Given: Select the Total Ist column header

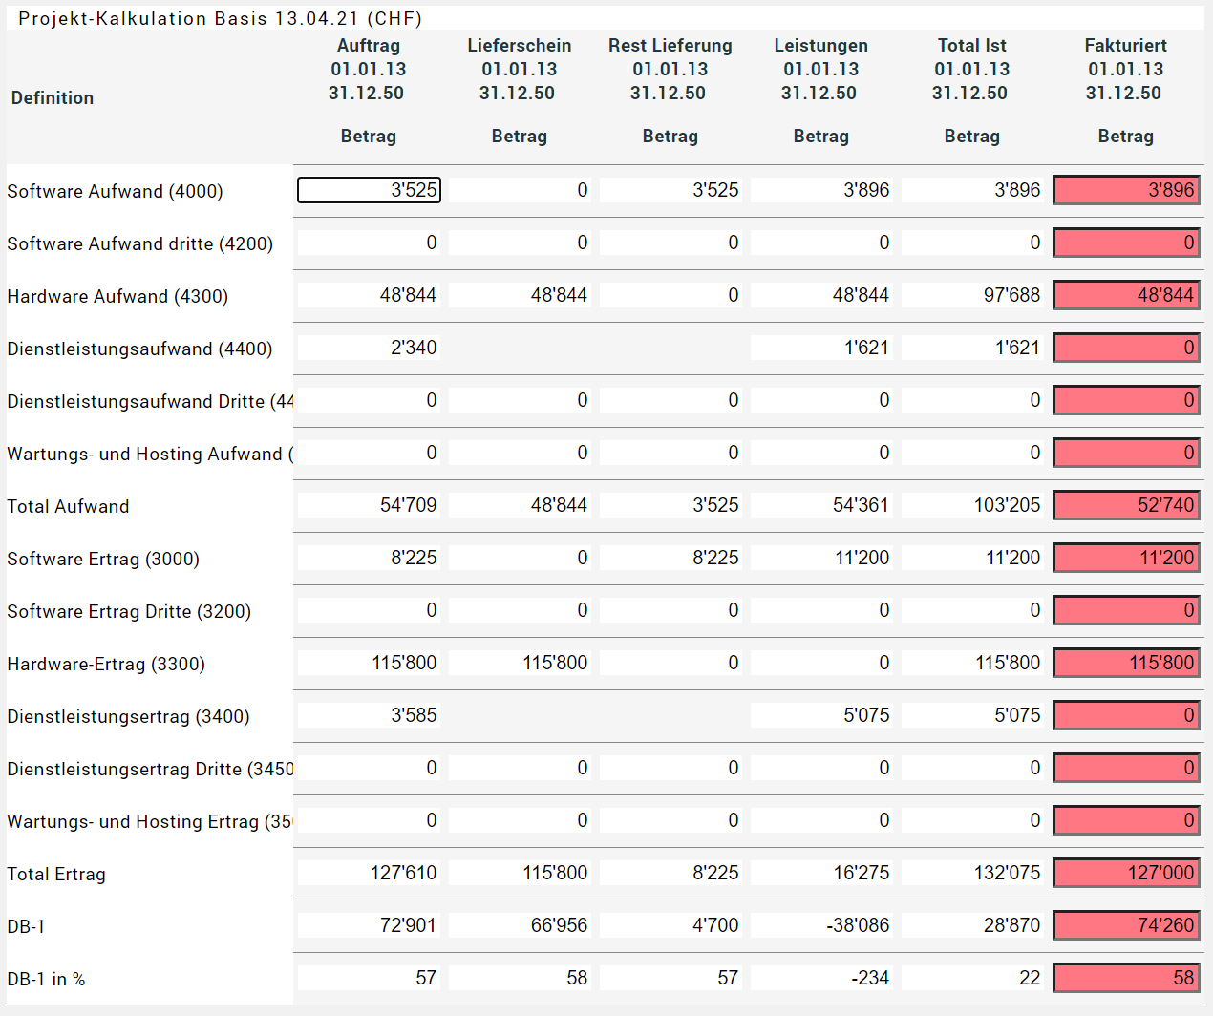Looking at the screenshot, I should tap(971, 46).
